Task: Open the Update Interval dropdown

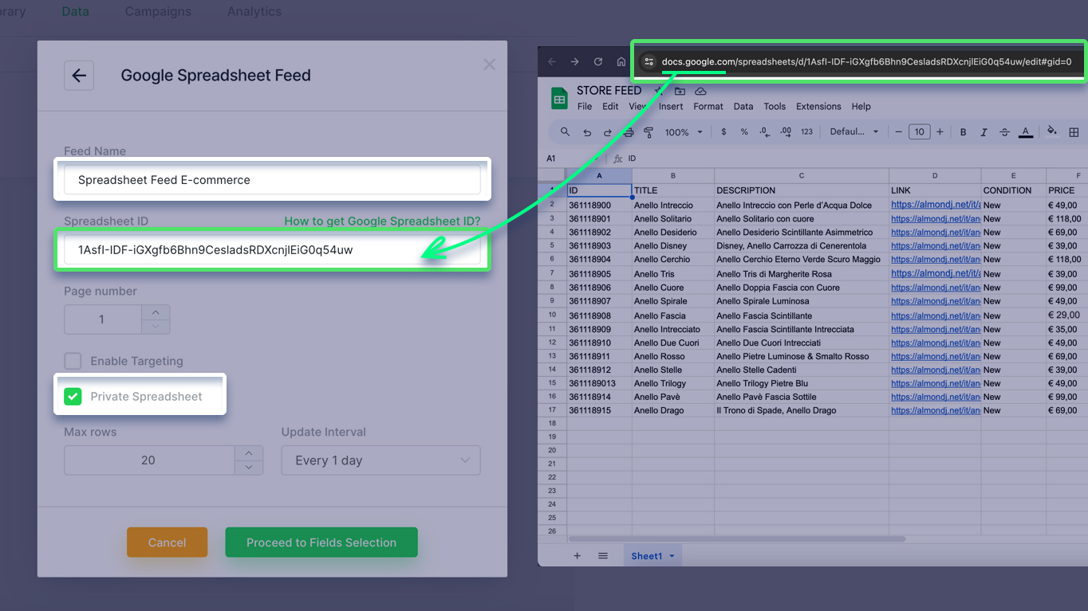Action: [381, 460]
